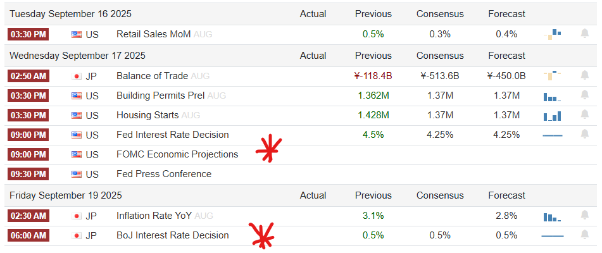Viewport: 602px width, 253px height.
Task: Click the 09:30 PM time badge
Action: [x=28, y=174]
